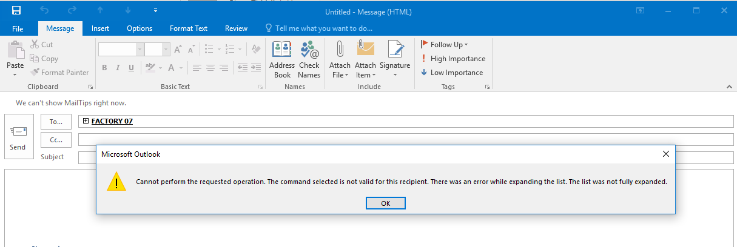This screenshot has width=737, height=247.
Task: Redo the action in the quick access toolbar
Action: pyautogui.click(x=73, y=10)
